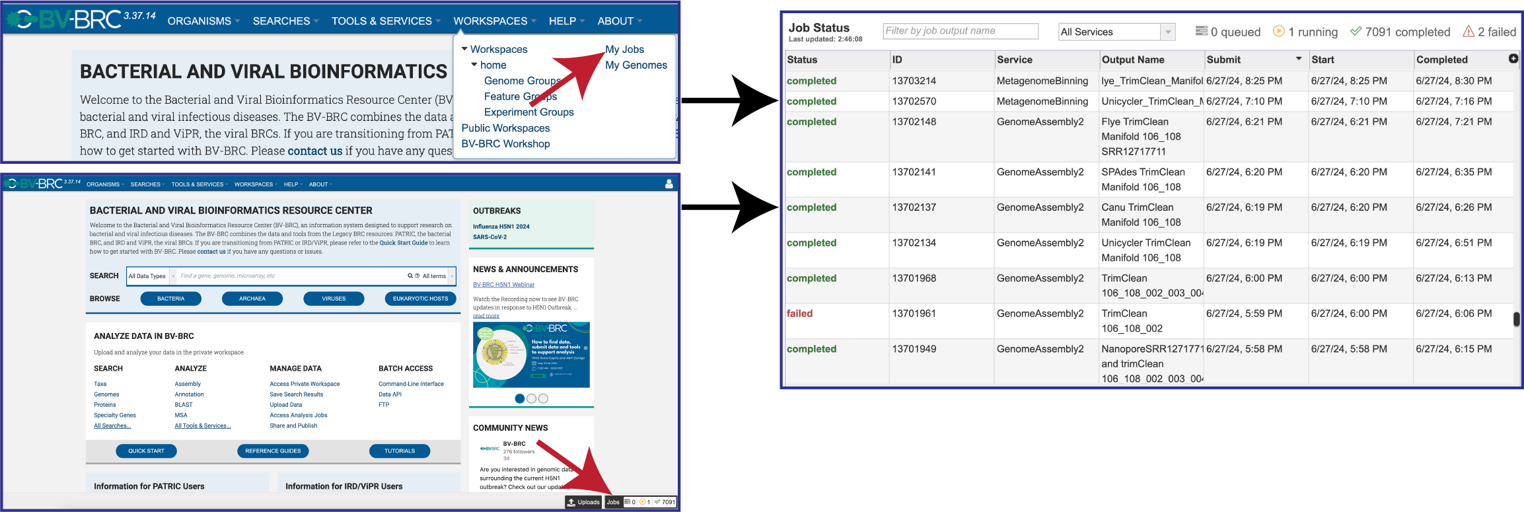
Task: Click the BACTERIA browse button
Action: 171,299
